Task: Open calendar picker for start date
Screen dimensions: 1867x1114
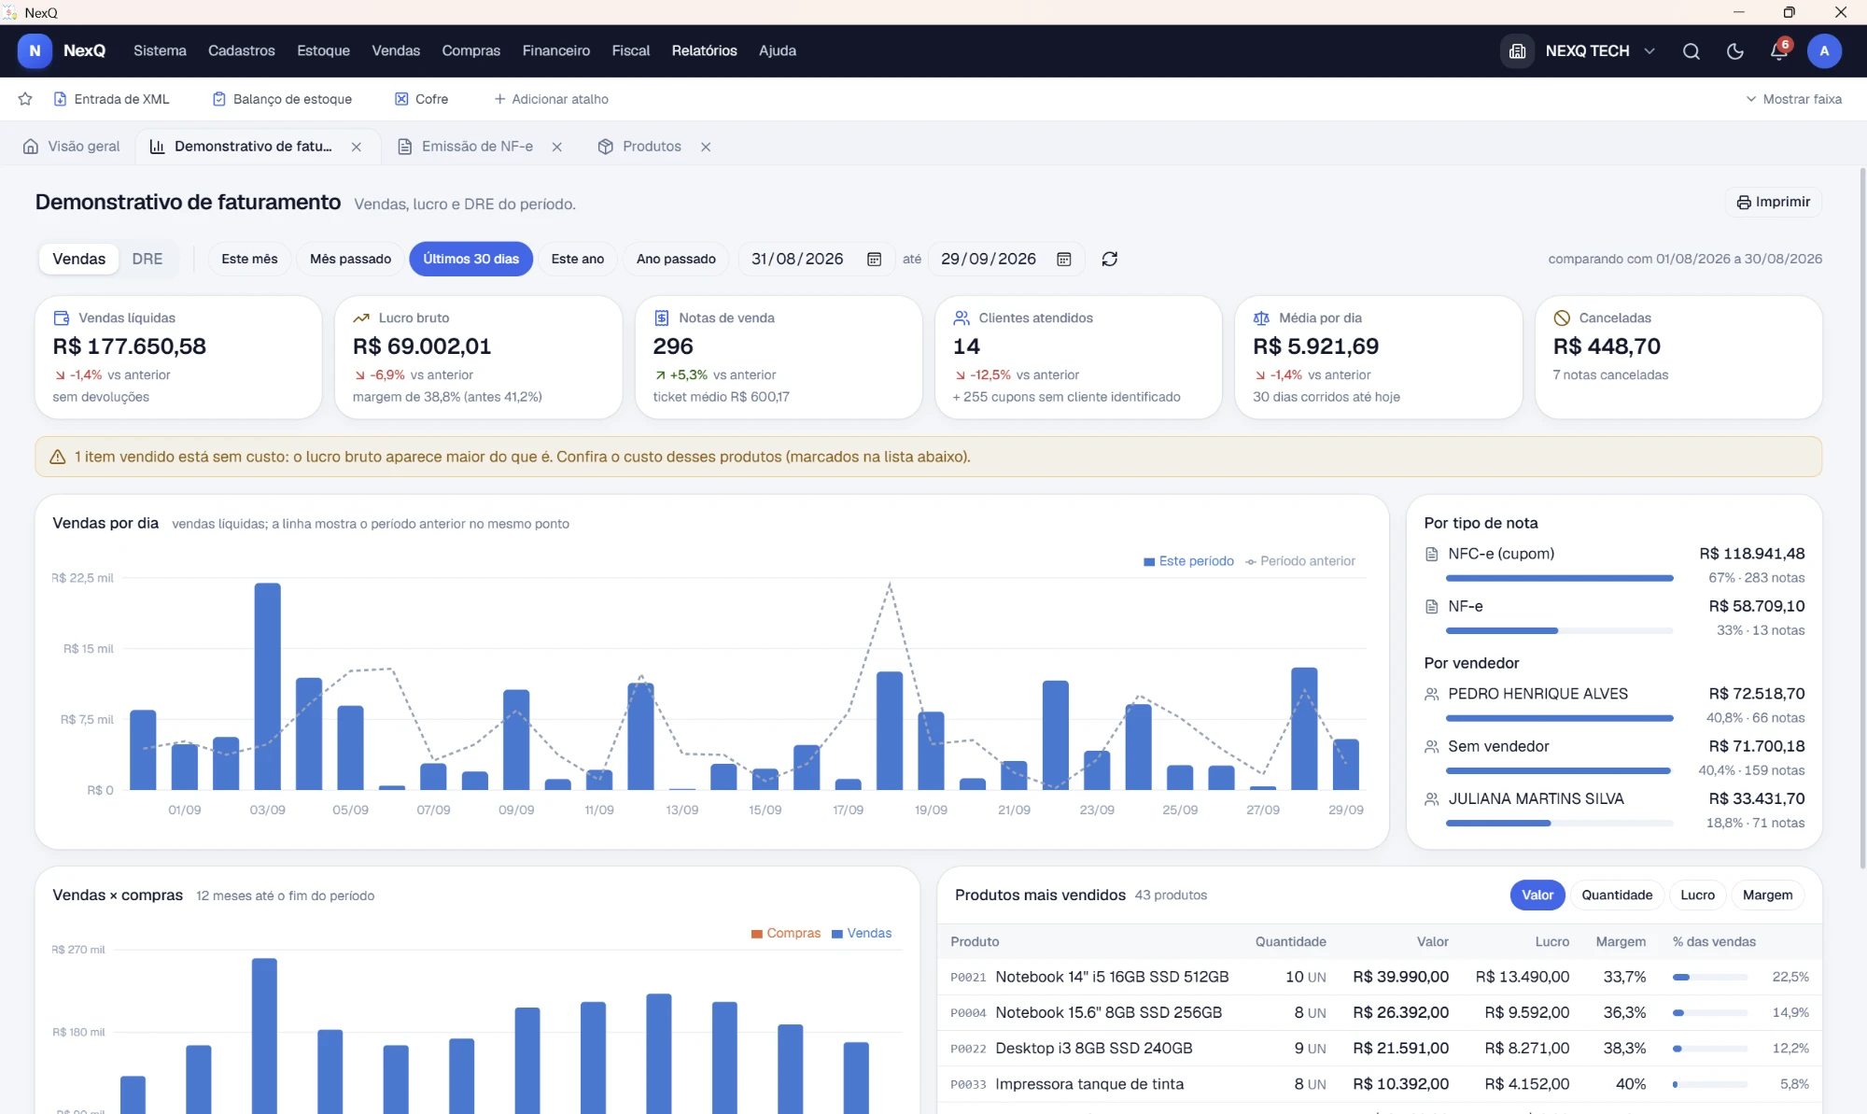Action: point(874,259)
